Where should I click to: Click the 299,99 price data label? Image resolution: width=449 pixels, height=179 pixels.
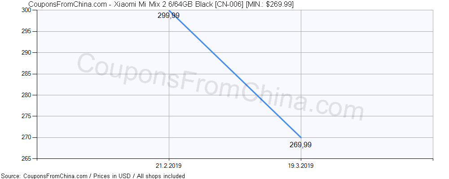(x=168, y=16)
